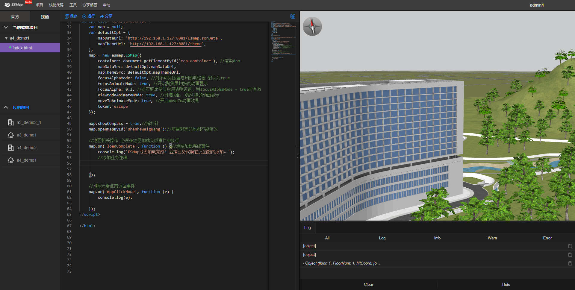Viewport: 575px width, 290px height.
Task: Enable the Warn log filter
Action: tap(492, 238)
